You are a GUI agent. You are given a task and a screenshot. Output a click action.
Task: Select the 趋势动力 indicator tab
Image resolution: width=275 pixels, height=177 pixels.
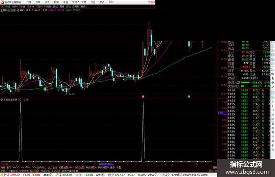point(42,167)
